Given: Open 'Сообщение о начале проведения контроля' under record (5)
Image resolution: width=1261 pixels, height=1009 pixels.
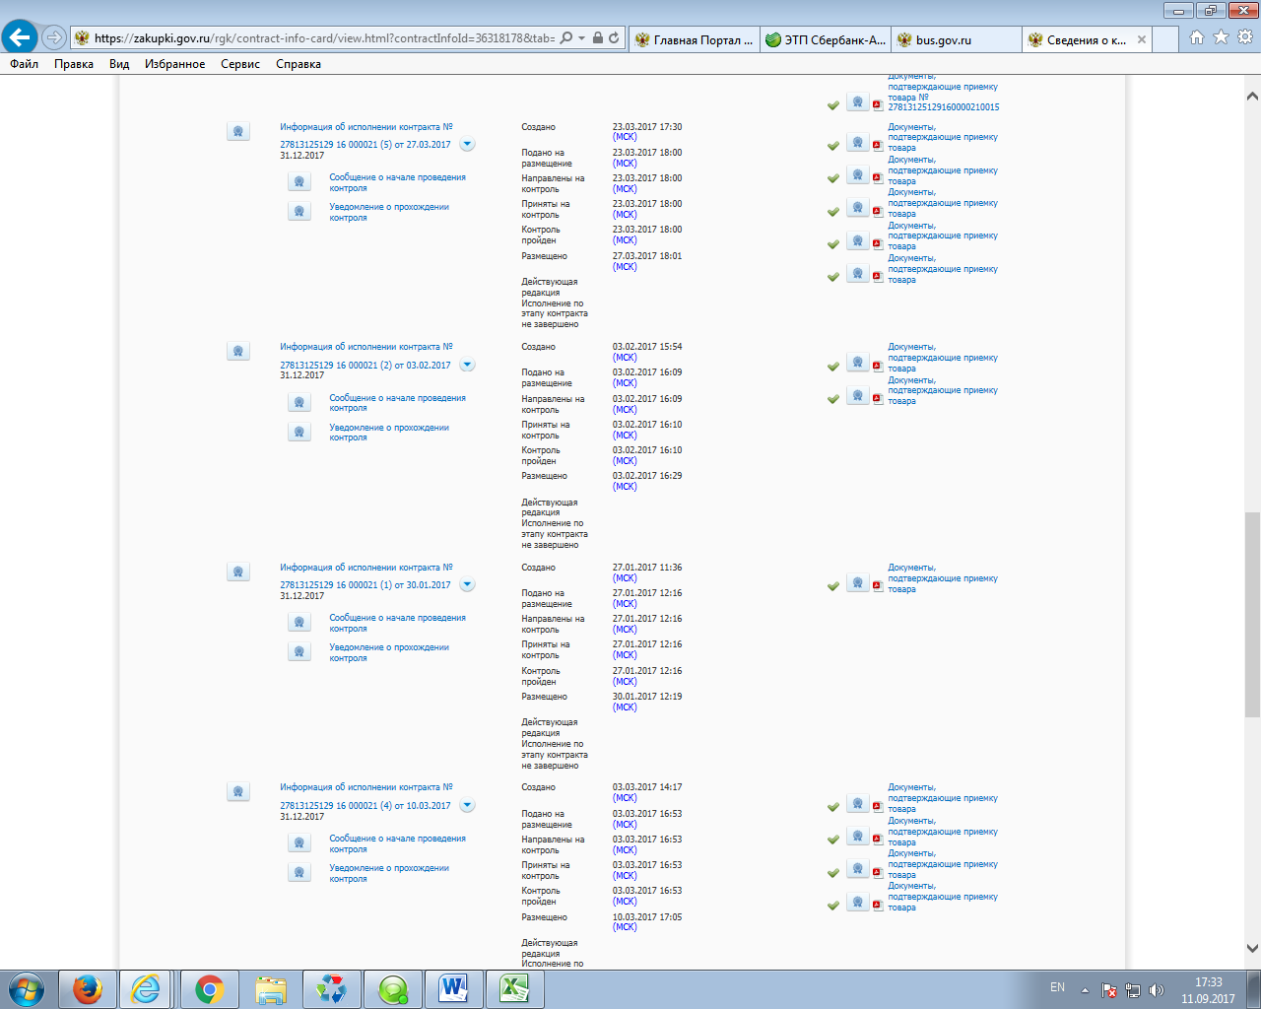Looking at the screenshot, I should (x=397, y=182).
